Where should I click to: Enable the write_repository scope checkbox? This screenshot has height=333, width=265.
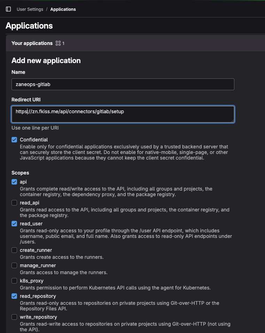[14, 317]
